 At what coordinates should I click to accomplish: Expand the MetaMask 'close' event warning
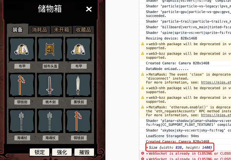click(x=147, y=75)
